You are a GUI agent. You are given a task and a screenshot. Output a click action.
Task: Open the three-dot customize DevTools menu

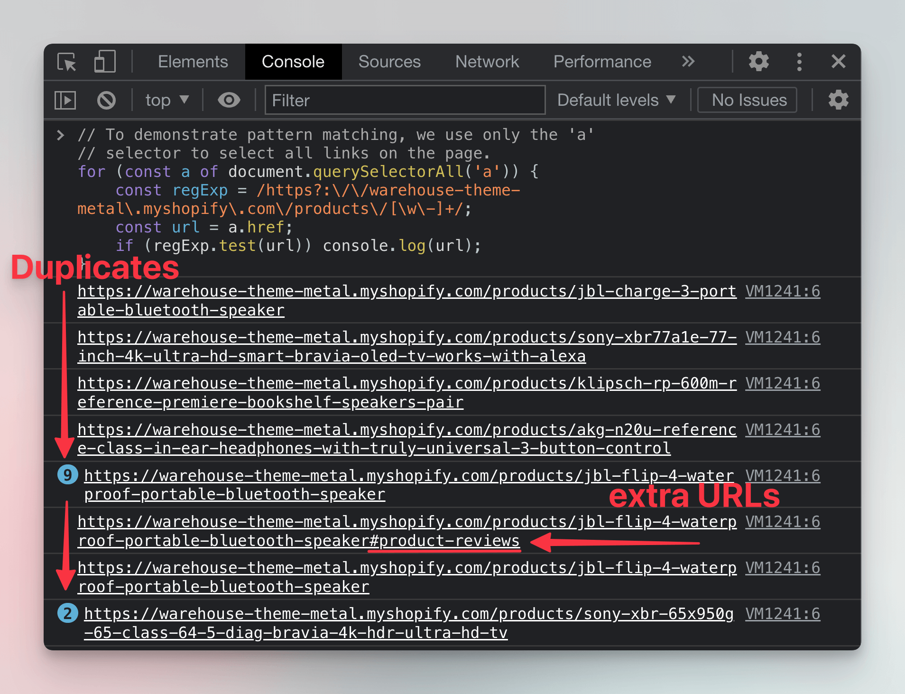799,62
